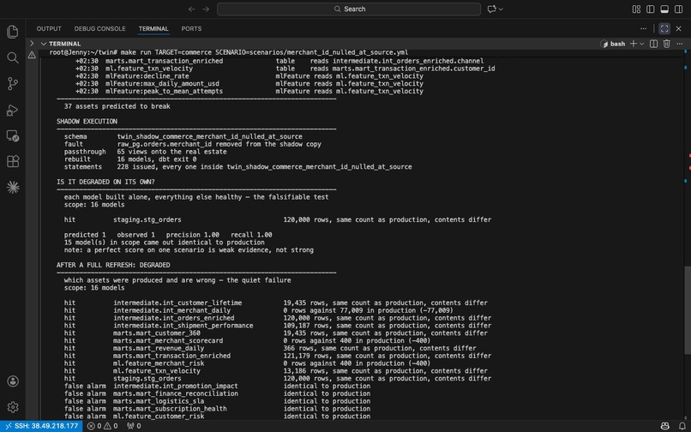Open the panel's more actions ellipsis
Screen dimensions: 691x432
pyautogui.click(x=643, y=28)
